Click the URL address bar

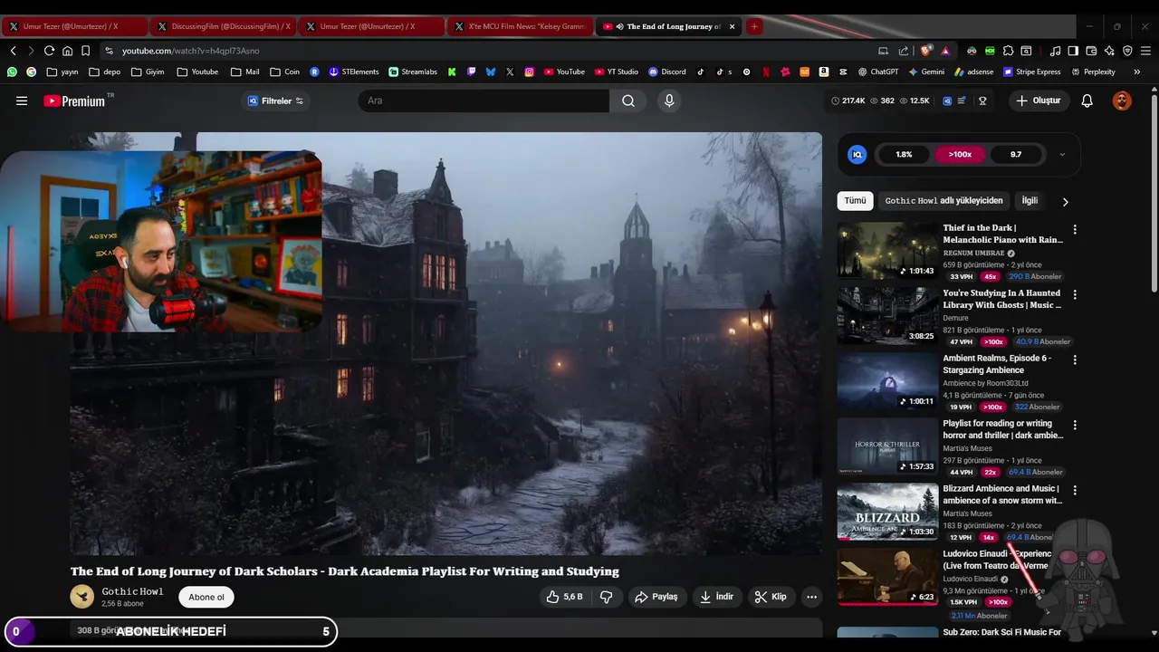(x=489, y=51)
